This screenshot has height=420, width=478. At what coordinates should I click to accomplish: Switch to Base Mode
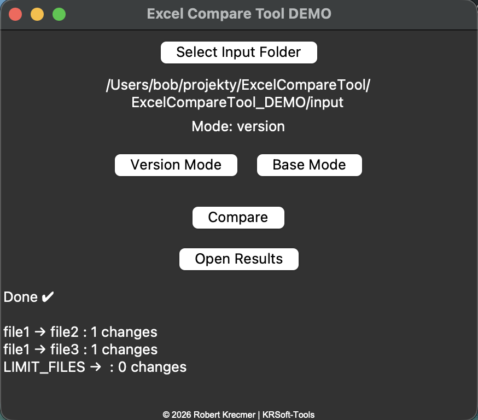click(309, 165)
